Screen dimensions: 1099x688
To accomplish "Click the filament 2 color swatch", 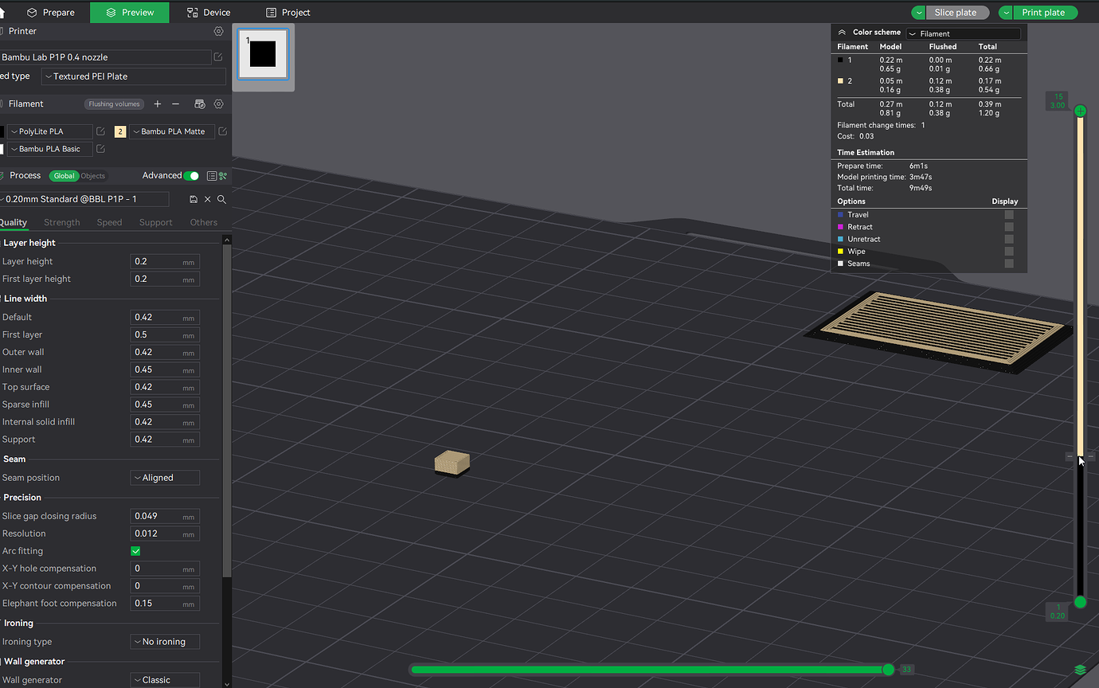I will 120,131.
